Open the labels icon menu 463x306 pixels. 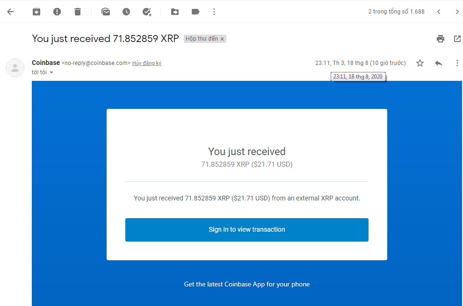[195, 12]
